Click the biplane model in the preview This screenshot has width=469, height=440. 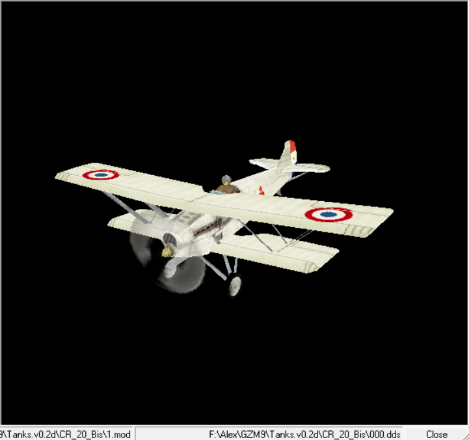[x=224, y=218]
